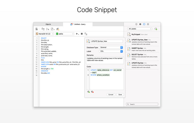Open the Code Snippet braces panel icon
The width and height of the screenshot is (194, 123).
pyautogui.click(x=144, y=24)
